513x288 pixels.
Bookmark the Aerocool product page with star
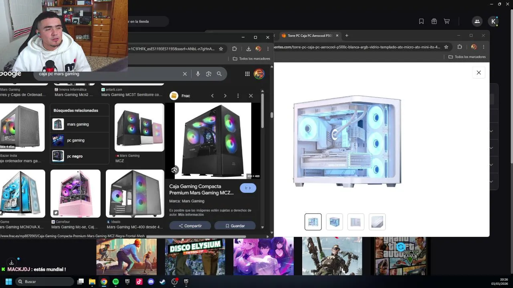(446, 47)
